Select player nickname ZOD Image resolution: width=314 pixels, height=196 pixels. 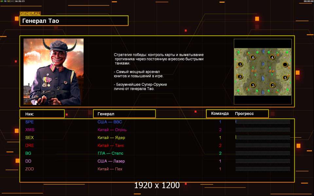tap(29, 169)
